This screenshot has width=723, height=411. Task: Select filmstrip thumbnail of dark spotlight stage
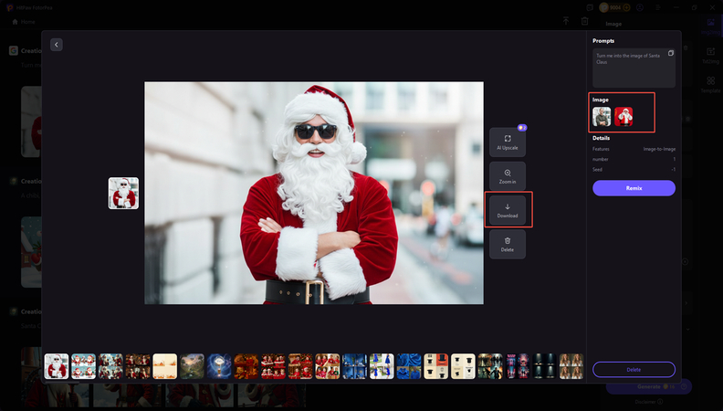544,366
